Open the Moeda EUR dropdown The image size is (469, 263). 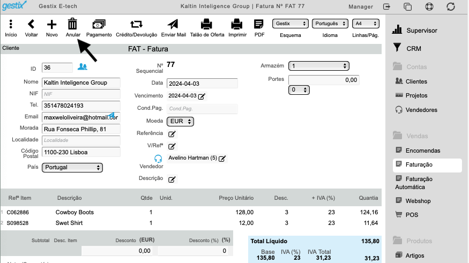(180, 122)
